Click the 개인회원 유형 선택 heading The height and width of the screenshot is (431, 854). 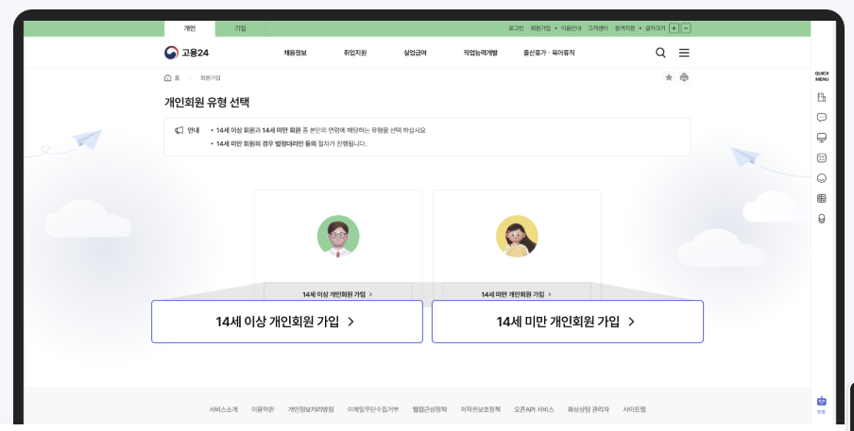pos(207,102)
